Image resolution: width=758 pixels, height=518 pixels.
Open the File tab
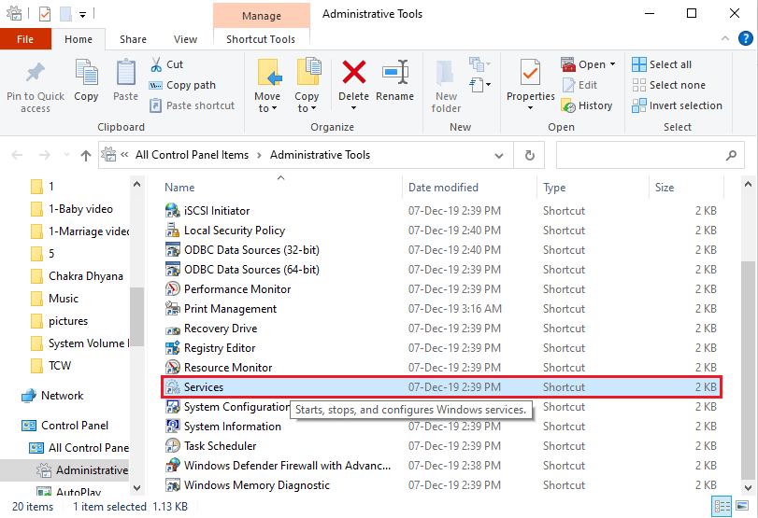25,39
